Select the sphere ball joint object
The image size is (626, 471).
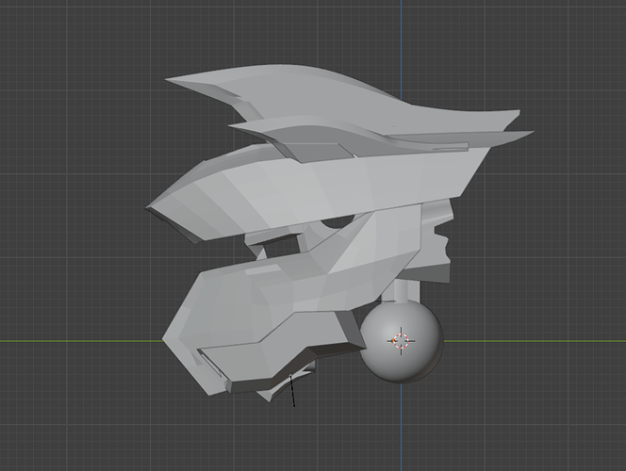coord(402,342)
